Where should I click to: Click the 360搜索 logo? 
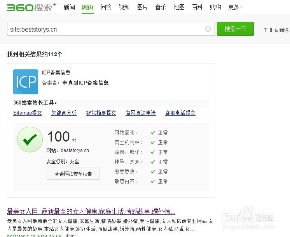click(31, 7)
